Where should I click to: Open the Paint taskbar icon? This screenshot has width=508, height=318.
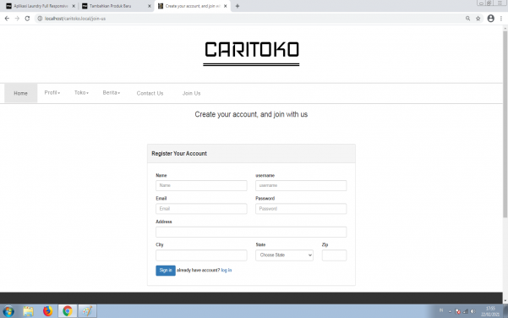pyautogui.click(x=87, y=311)
